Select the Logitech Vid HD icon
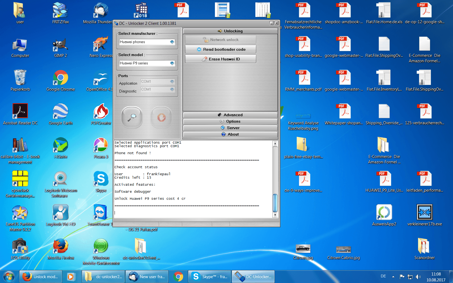The width and height of the screenshot is (453, 283). (x=60, y=216)
